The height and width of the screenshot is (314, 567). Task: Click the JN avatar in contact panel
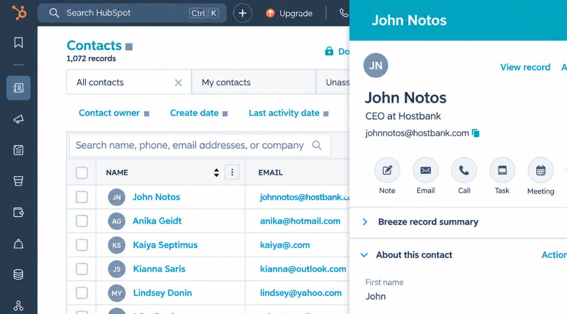pyautogui.click(x=376, y=65)
